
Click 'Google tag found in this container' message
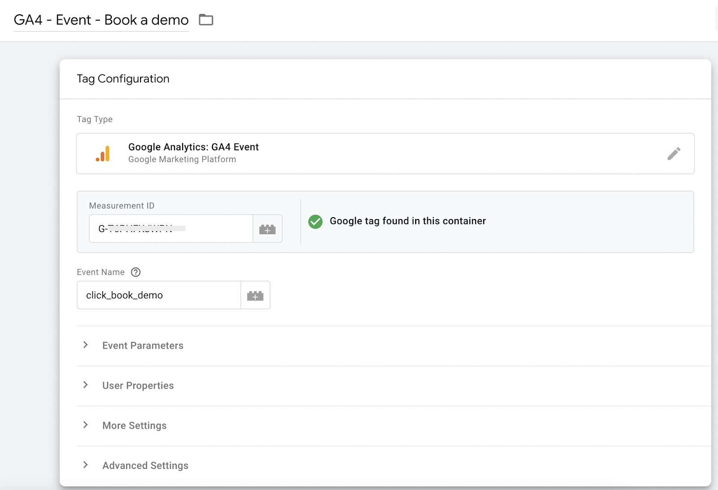point(407,221)
